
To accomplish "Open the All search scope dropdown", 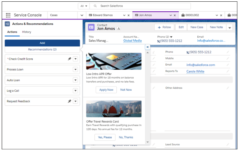I will (84, 6).
